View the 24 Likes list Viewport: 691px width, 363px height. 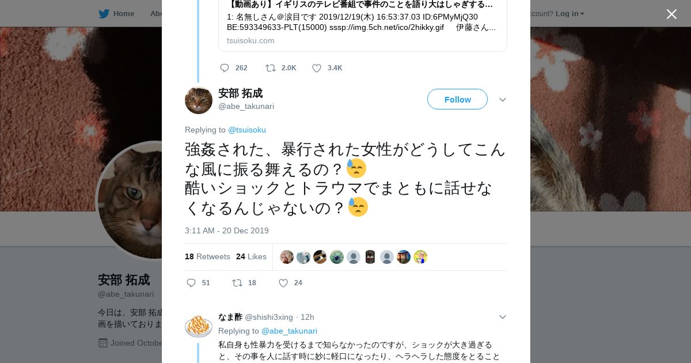coord(251,256)
